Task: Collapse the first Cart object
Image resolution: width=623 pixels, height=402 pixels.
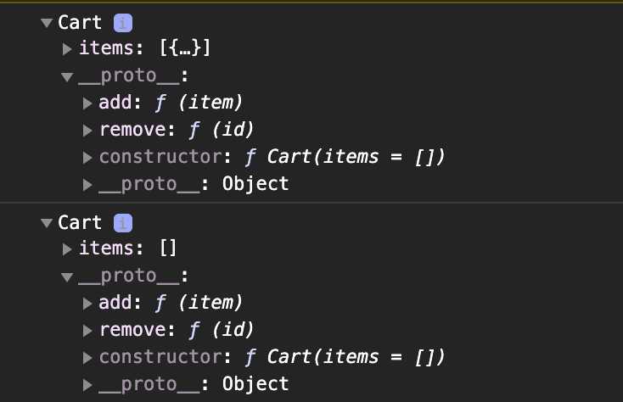Action: [x=47, y=23]
